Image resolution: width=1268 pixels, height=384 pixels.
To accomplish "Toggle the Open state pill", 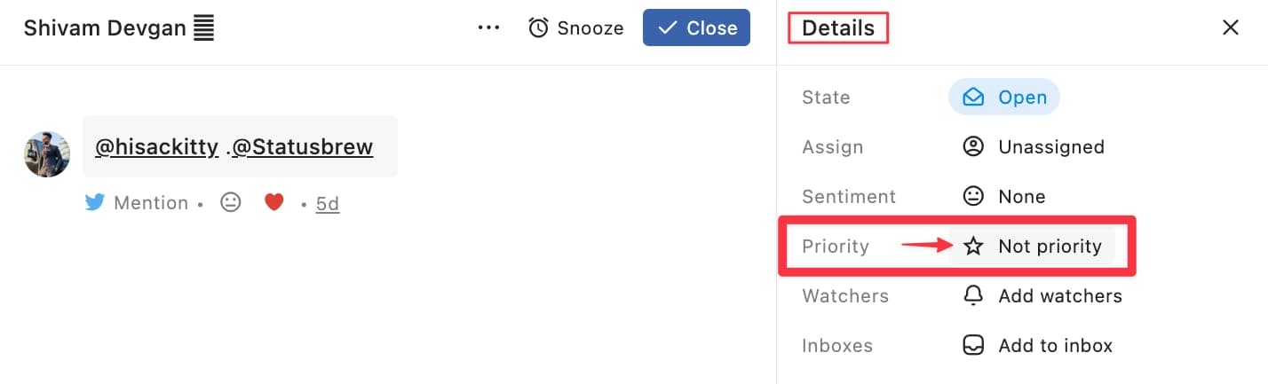I will pos(1003,97).
